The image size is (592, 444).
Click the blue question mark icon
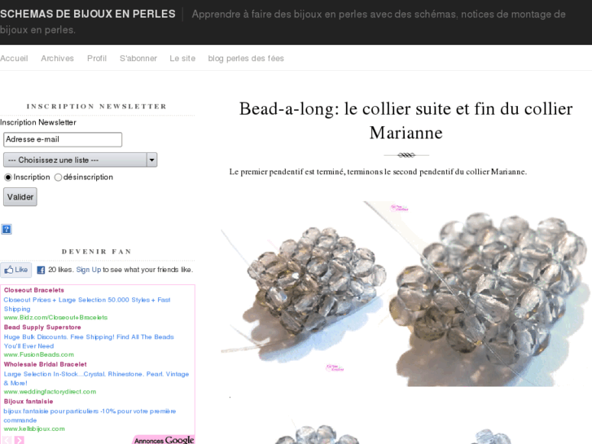7,229
